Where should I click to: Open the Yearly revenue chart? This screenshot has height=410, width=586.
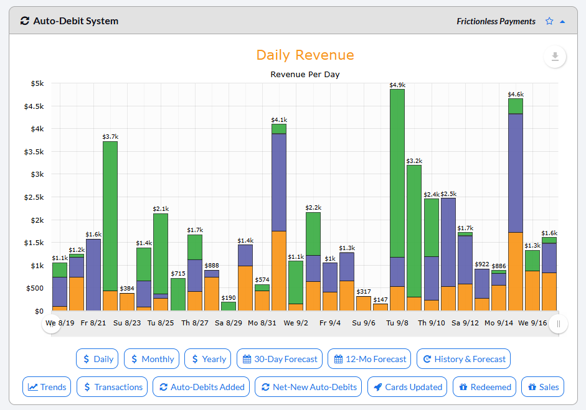208,359
